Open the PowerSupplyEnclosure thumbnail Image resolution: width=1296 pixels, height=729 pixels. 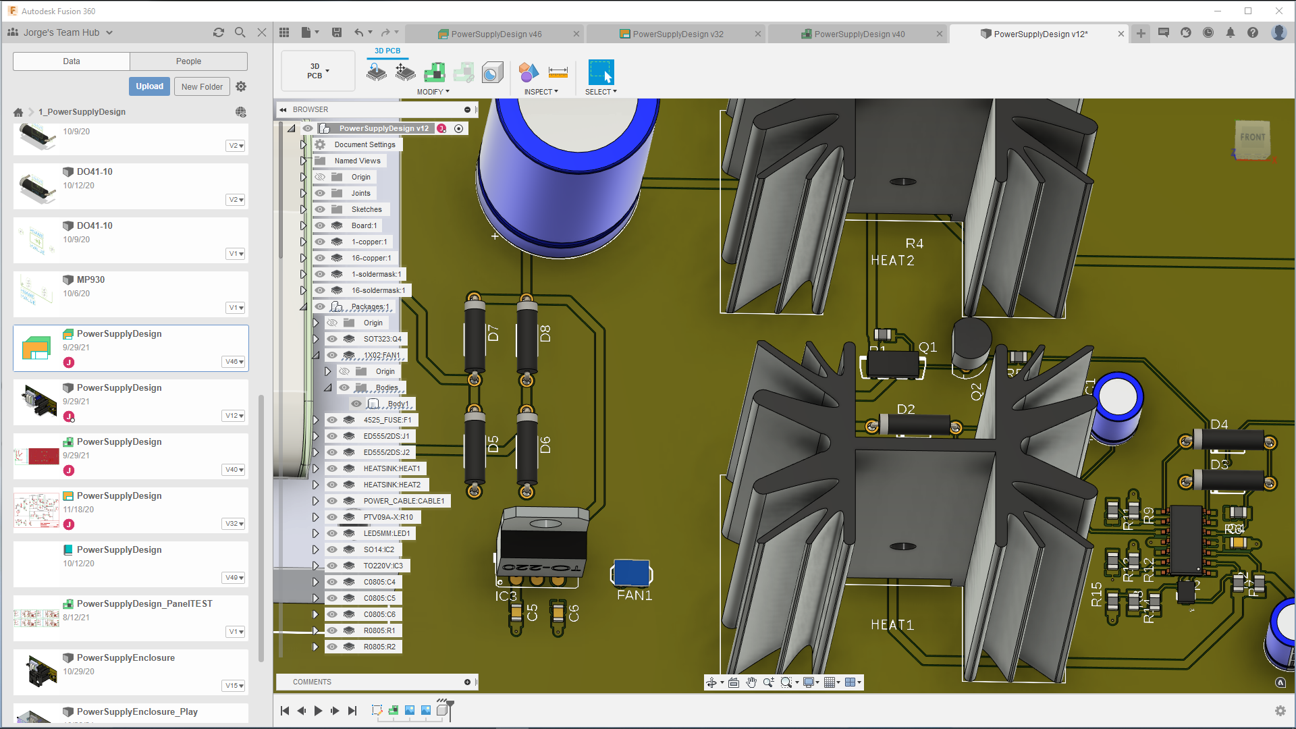[38, 672]
